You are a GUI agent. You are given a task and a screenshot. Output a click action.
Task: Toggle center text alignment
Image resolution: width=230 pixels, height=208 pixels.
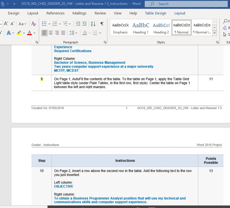point(50,33)
